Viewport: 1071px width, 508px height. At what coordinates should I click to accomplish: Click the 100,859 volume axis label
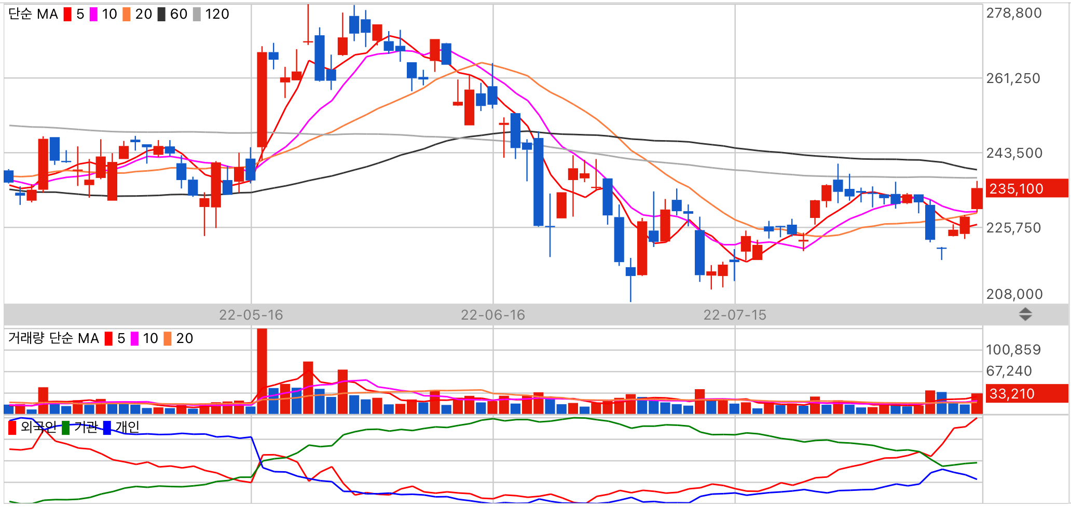[x=1013, y=350]
